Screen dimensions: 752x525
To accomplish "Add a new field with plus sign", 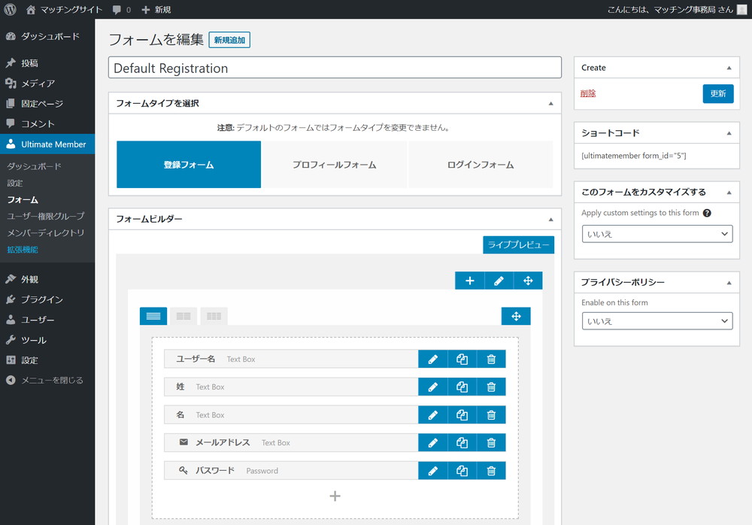I will (335, 496).
